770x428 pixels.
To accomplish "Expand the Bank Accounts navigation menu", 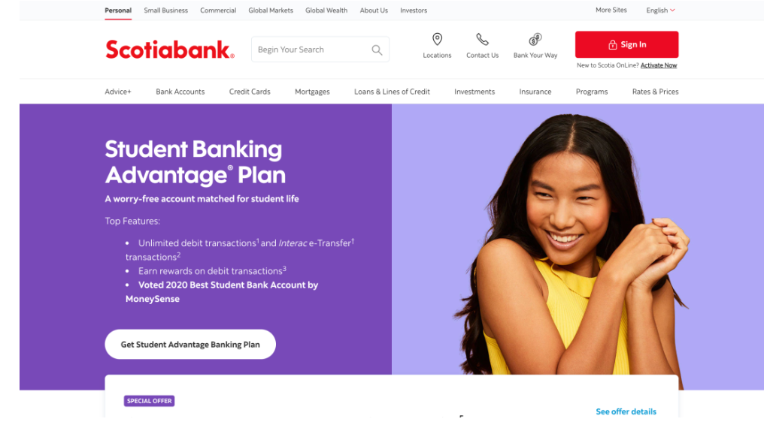I will coord(180,92).
